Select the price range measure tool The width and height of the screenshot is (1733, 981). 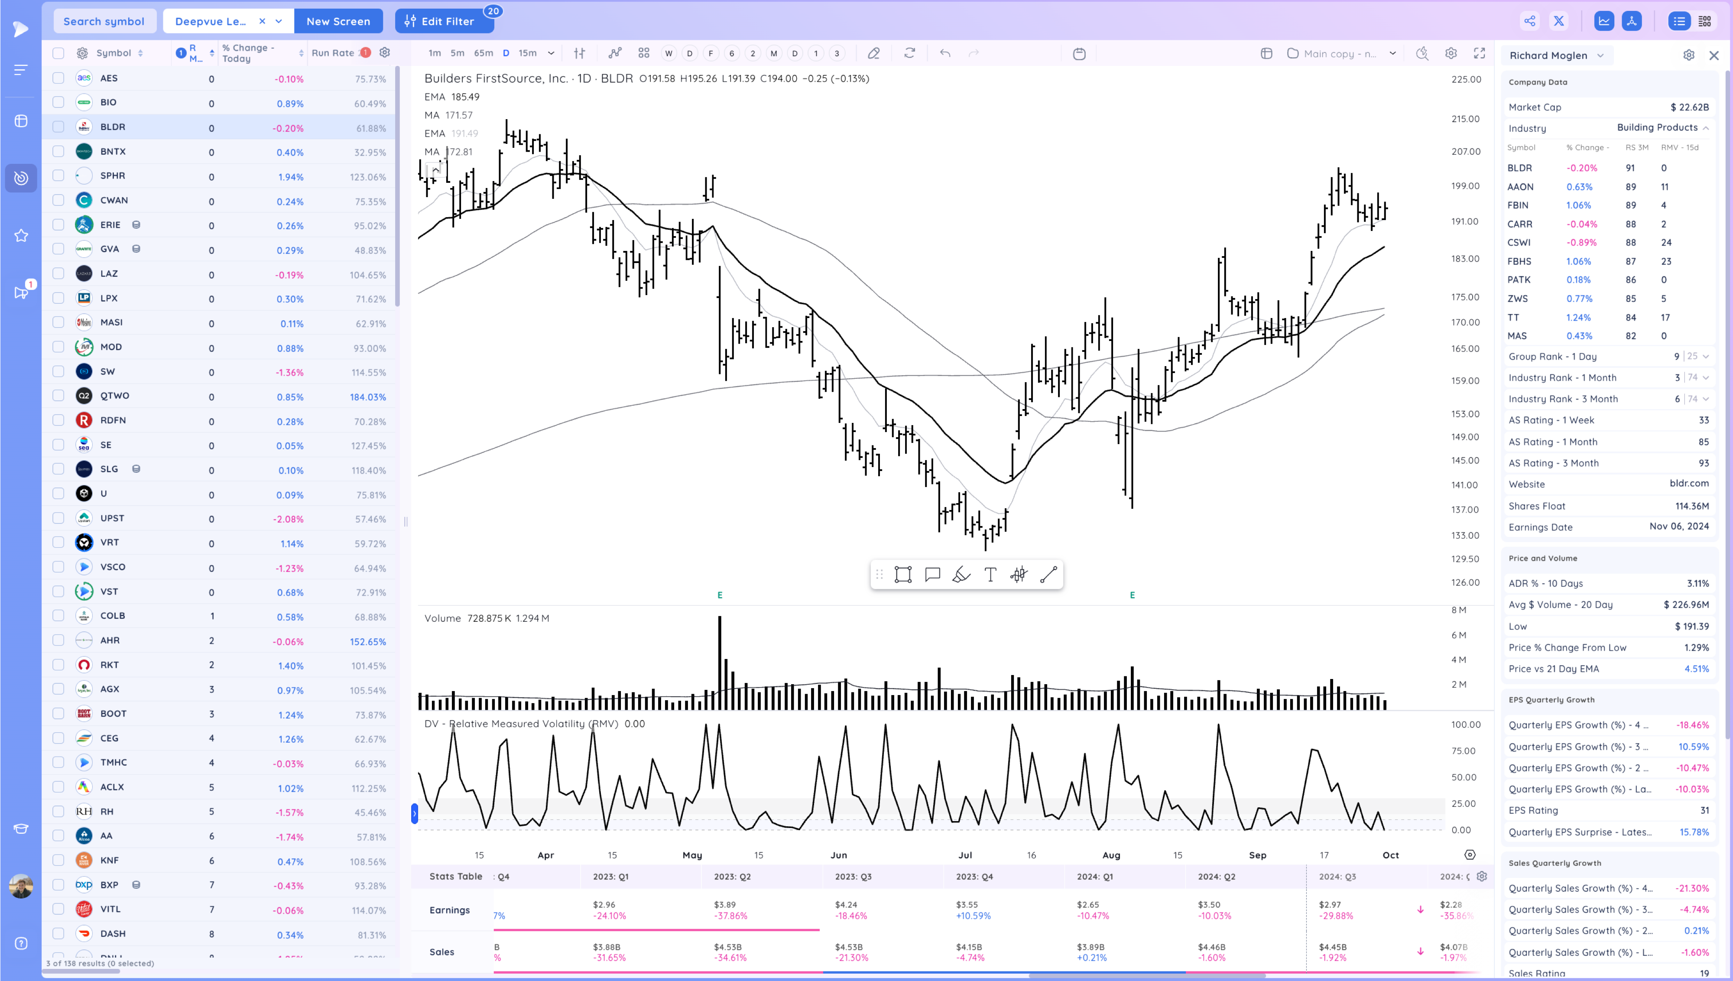(1019, 575)
